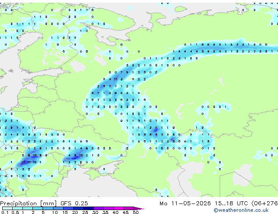This screenshot has height=214, width=278.
Task: Click the 10–15 mm legend color box
Action: coord(58,208)
